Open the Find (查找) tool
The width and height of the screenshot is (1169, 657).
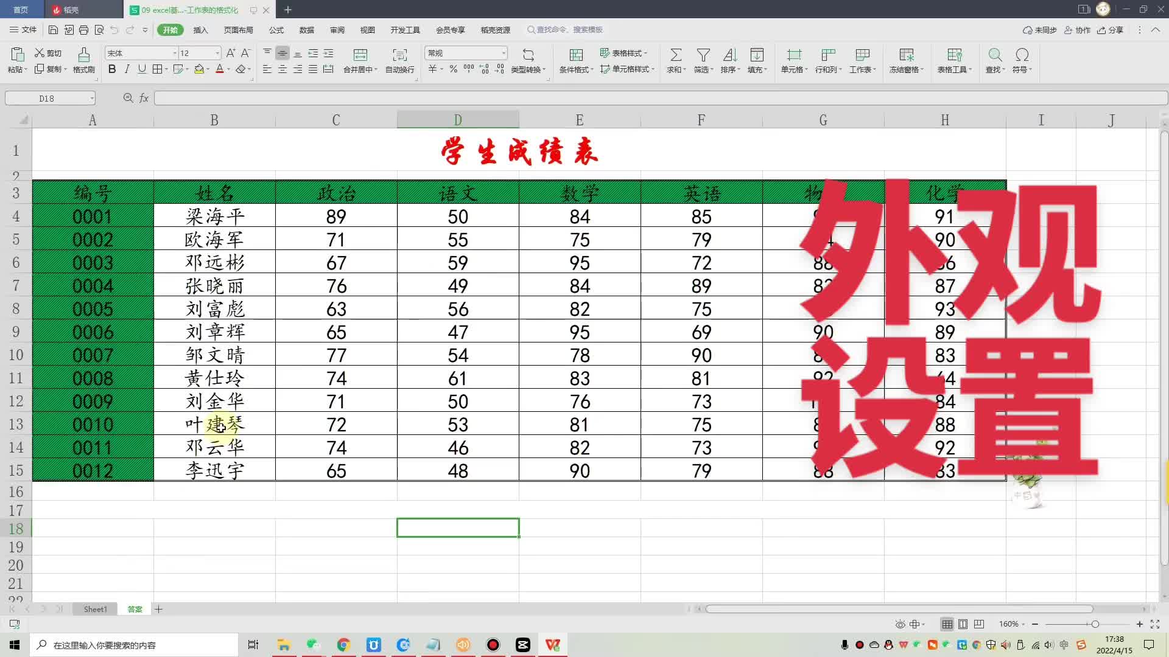tap(994, 61)
